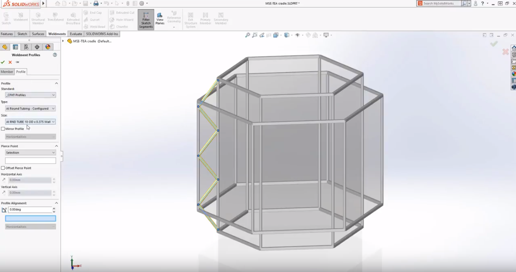The height and width of the screenshot is (272, 516).
Task: Accept the Weldment Profiles with the green check
Action: 3,62
